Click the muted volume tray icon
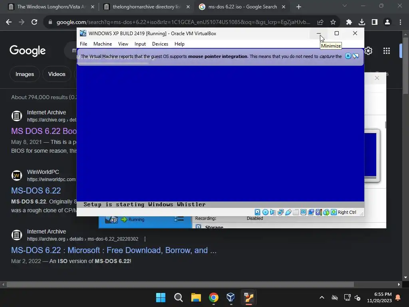Screen dimensions: 409x307 (x=357, y=297)
